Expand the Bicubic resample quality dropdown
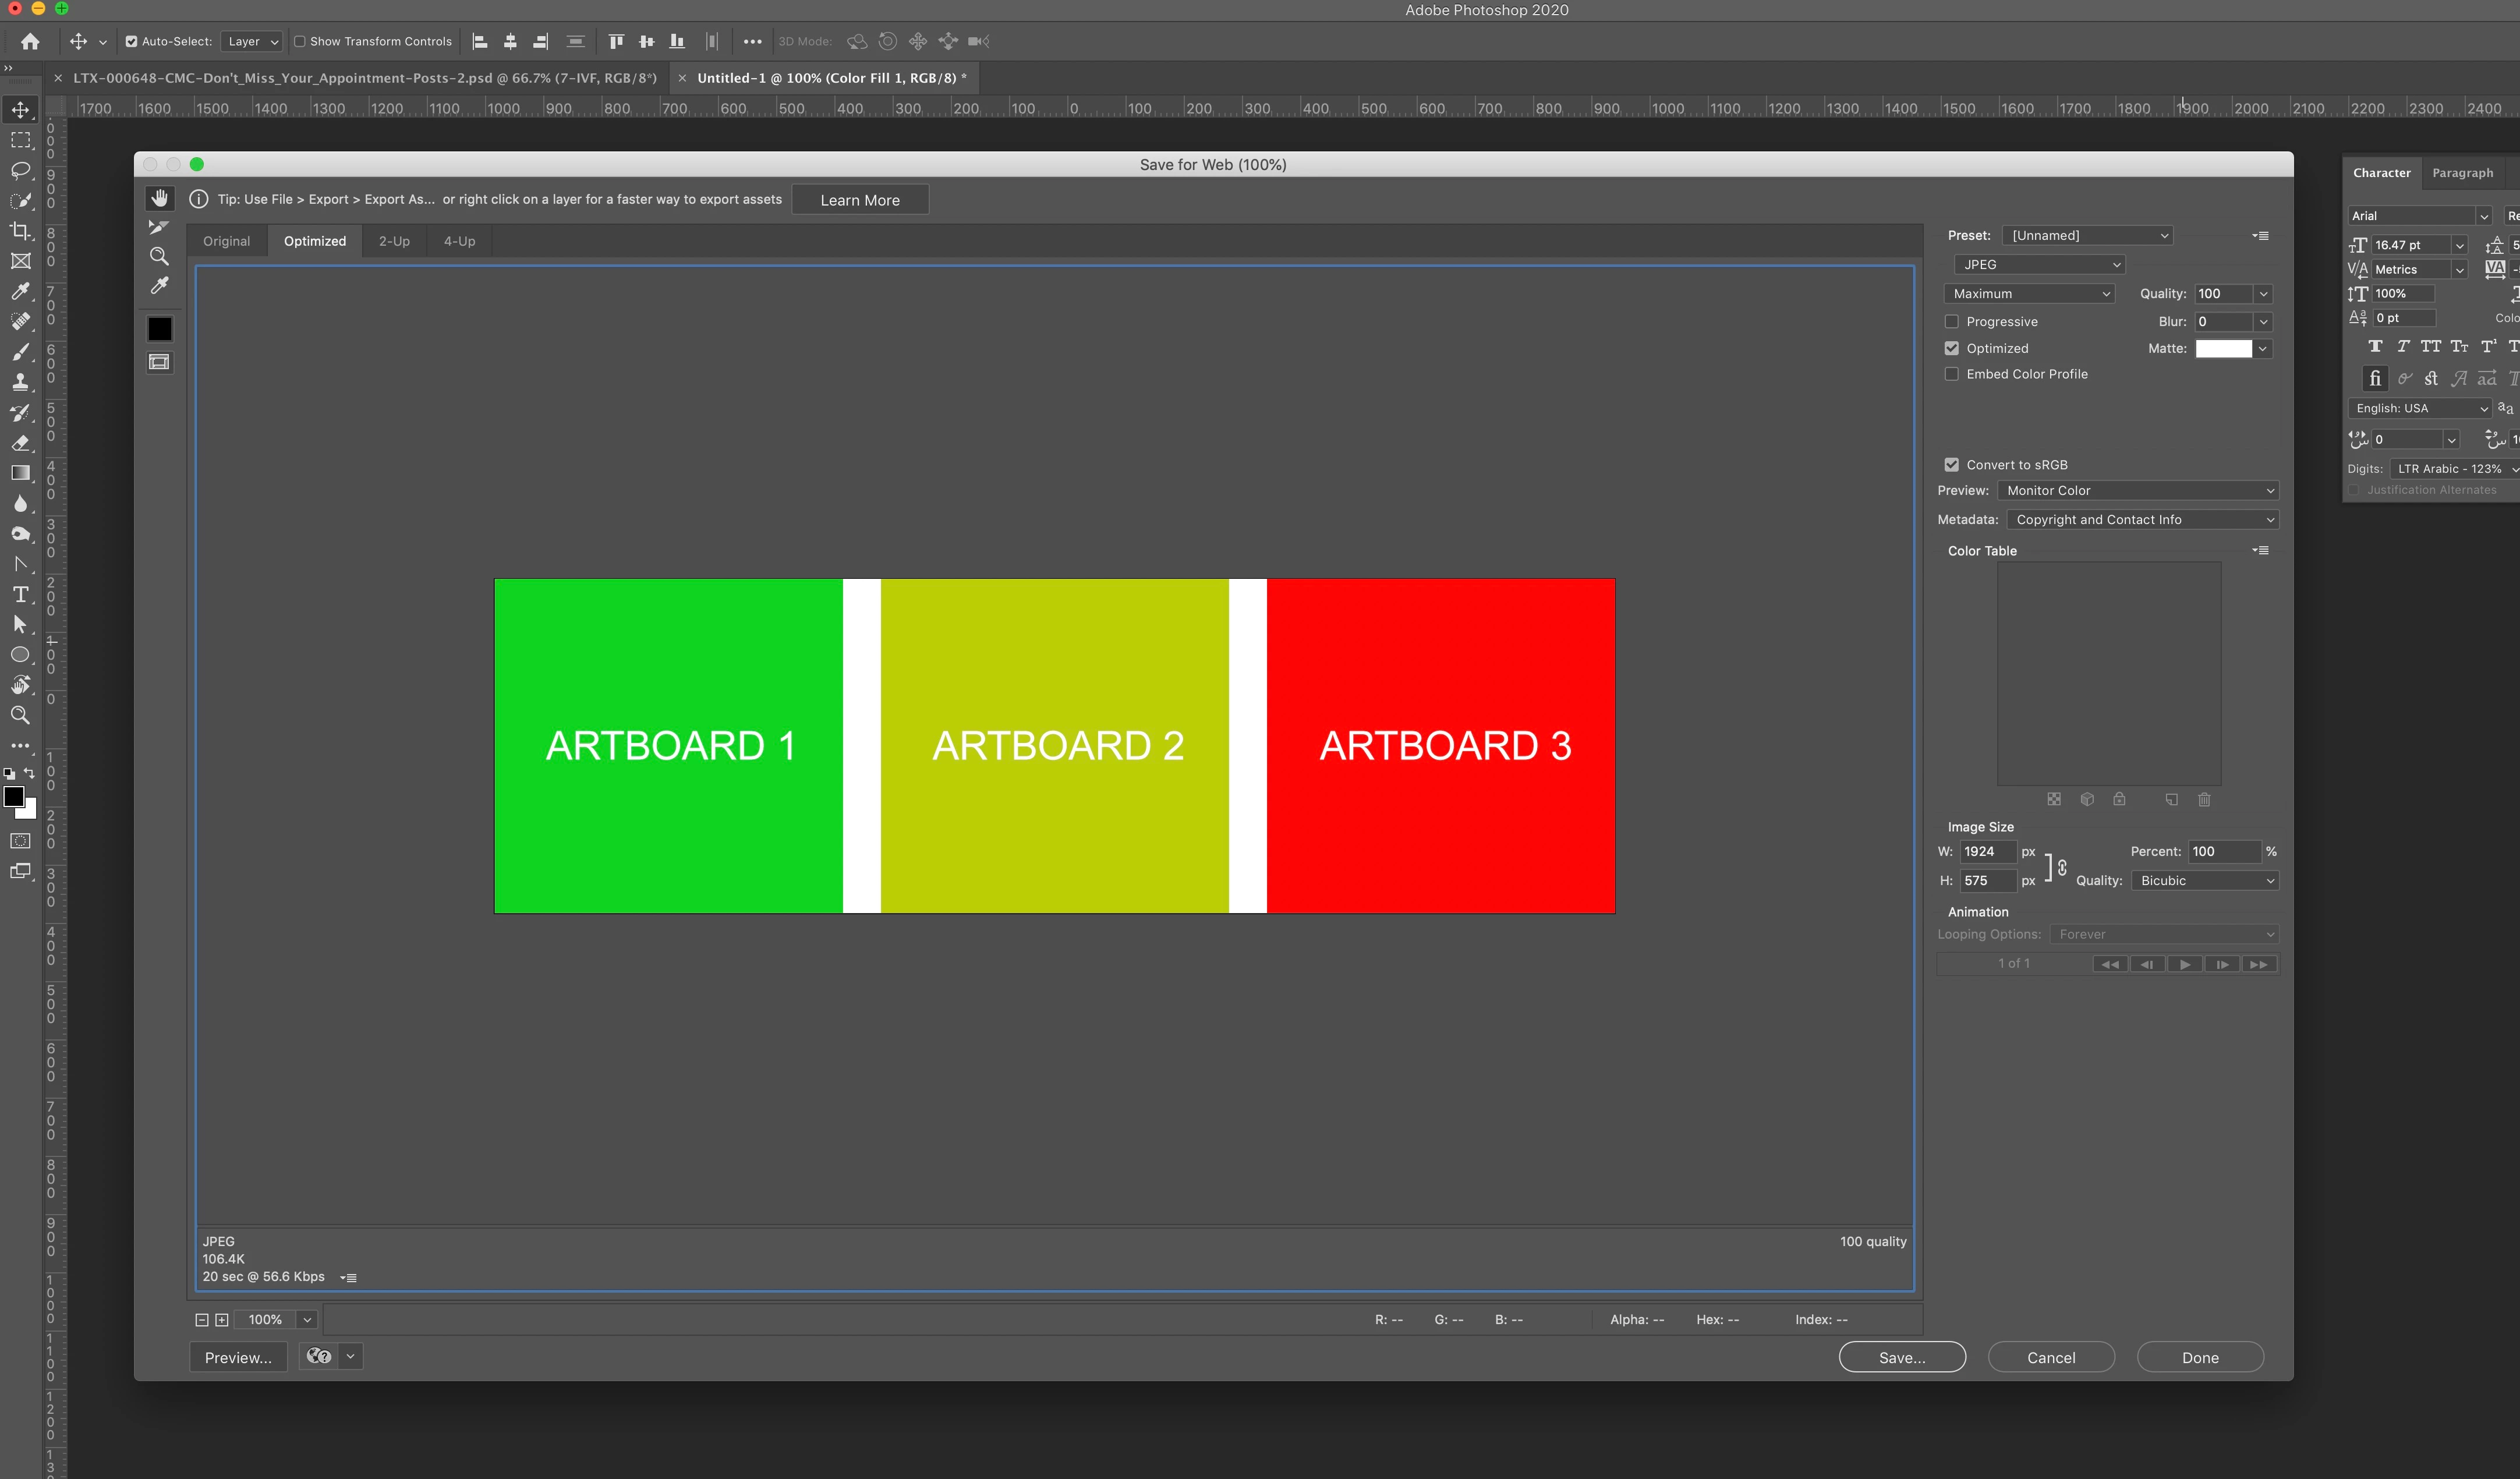The width and height of the screenshot is (2520, 1479). click(x=2205, y=881)
